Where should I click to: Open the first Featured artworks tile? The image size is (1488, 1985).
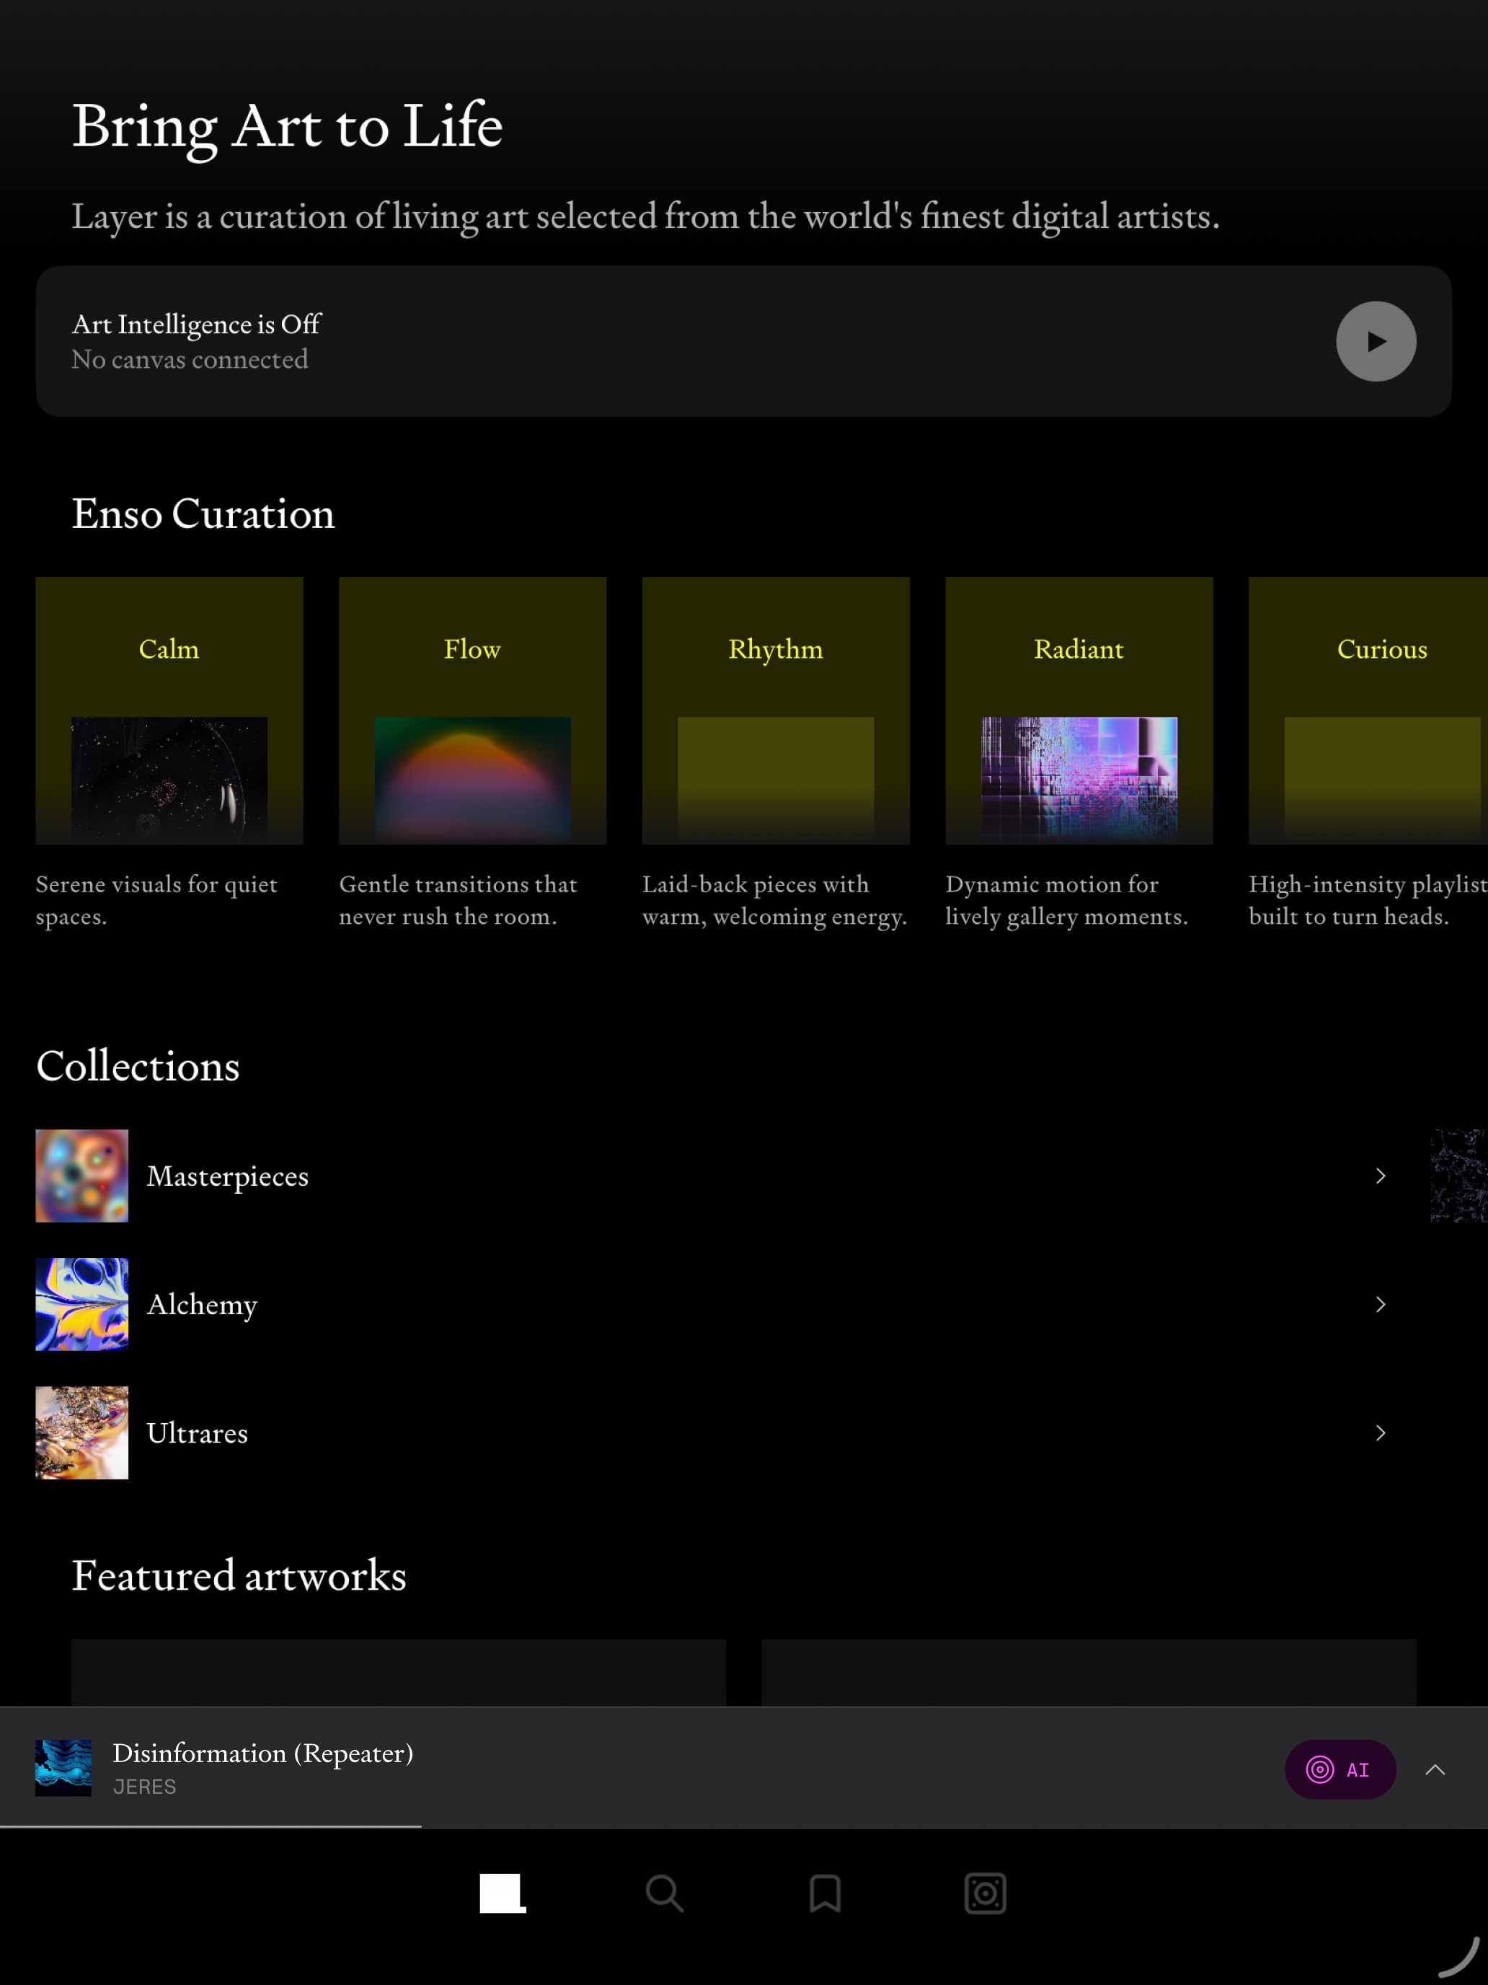(398, 1672)
